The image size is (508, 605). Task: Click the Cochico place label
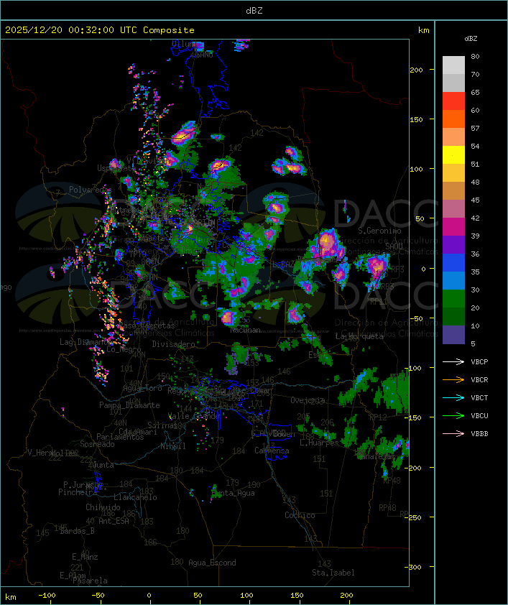pos(300,515)
